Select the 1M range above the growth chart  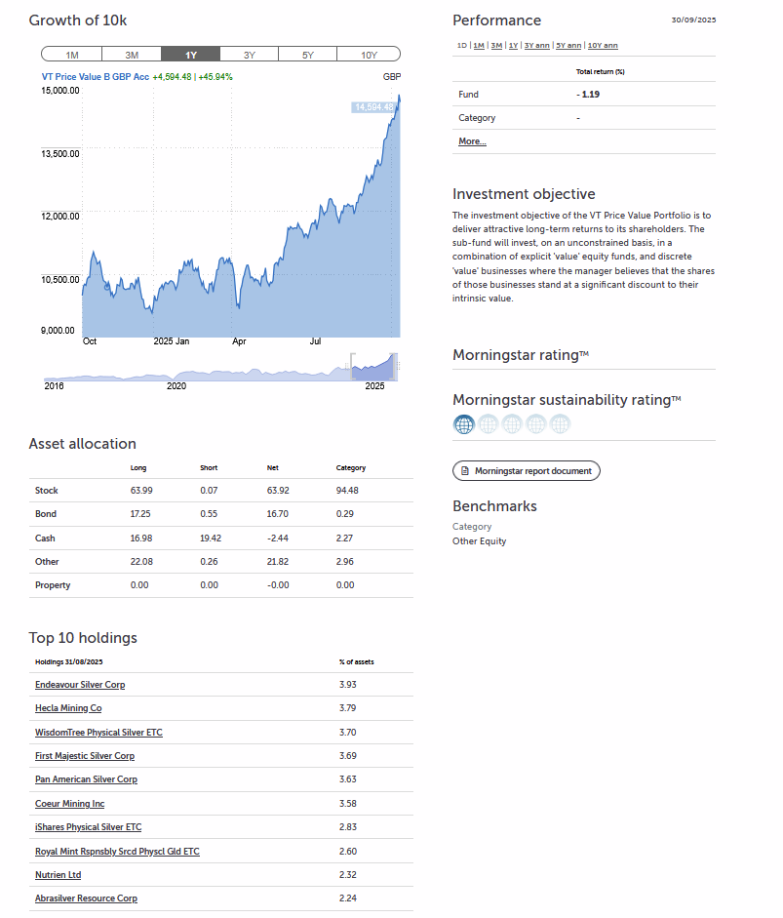click(x=71, y=55)
